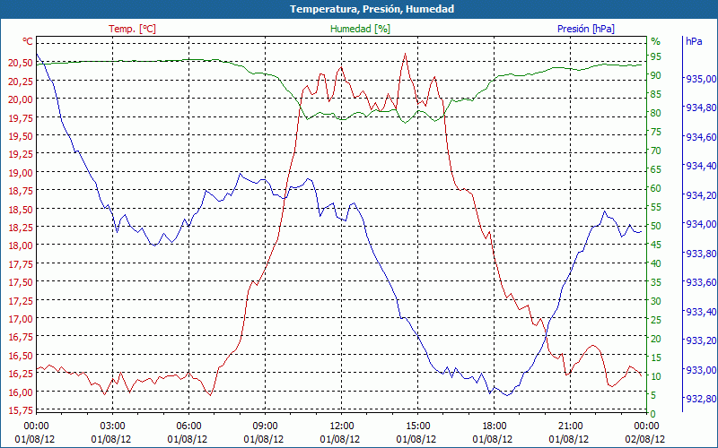Click the green '30' humidity axis value

point(656,301)
